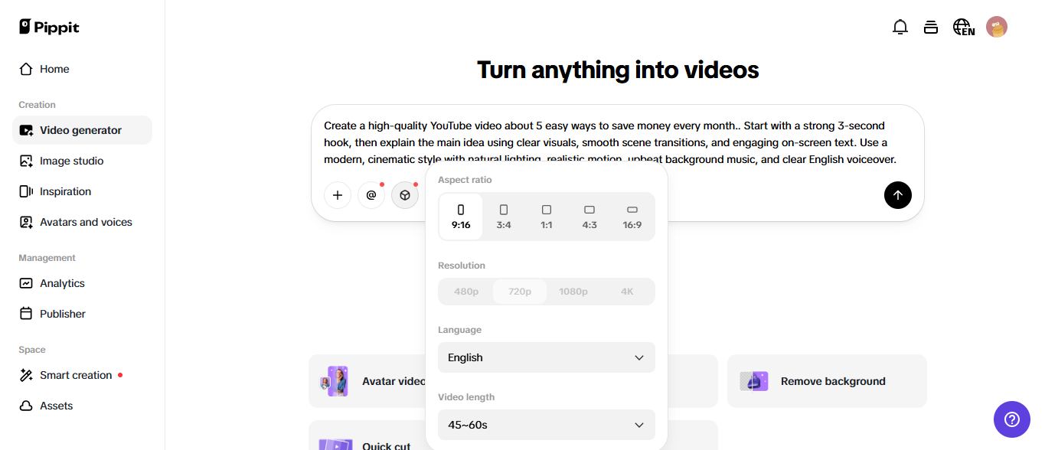Open the Video length dropdown 45~60s
Viewport: 1045px width, 450px height.
tap(547, 425)
